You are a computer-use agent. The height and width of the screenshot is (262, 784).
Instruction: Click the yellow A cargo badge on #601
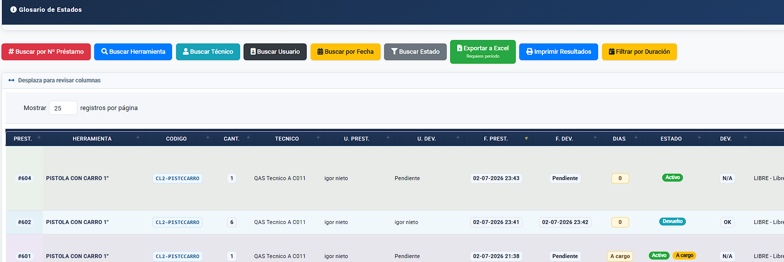click(x=684, y=256)
